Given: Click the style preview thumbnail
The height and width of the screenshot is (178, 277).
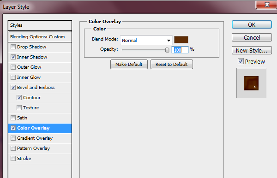Looking at the screenshot, I should tap(252, 83).
